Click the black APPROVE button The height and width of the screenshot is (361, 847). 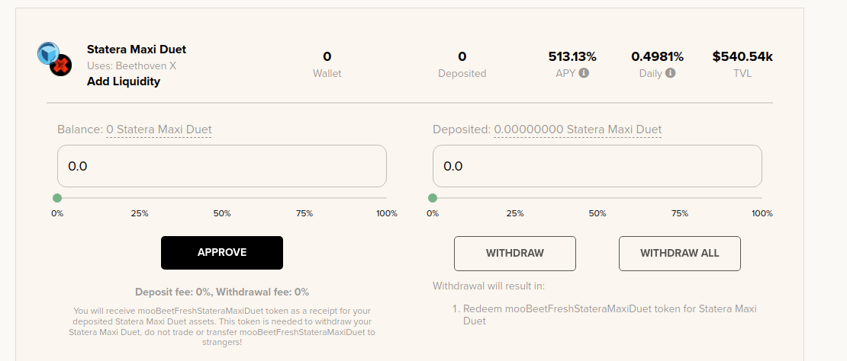click(x=222, y=253)
